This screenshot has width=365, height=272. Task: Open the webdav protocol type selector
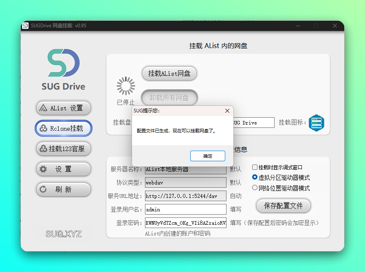point(185,182)
